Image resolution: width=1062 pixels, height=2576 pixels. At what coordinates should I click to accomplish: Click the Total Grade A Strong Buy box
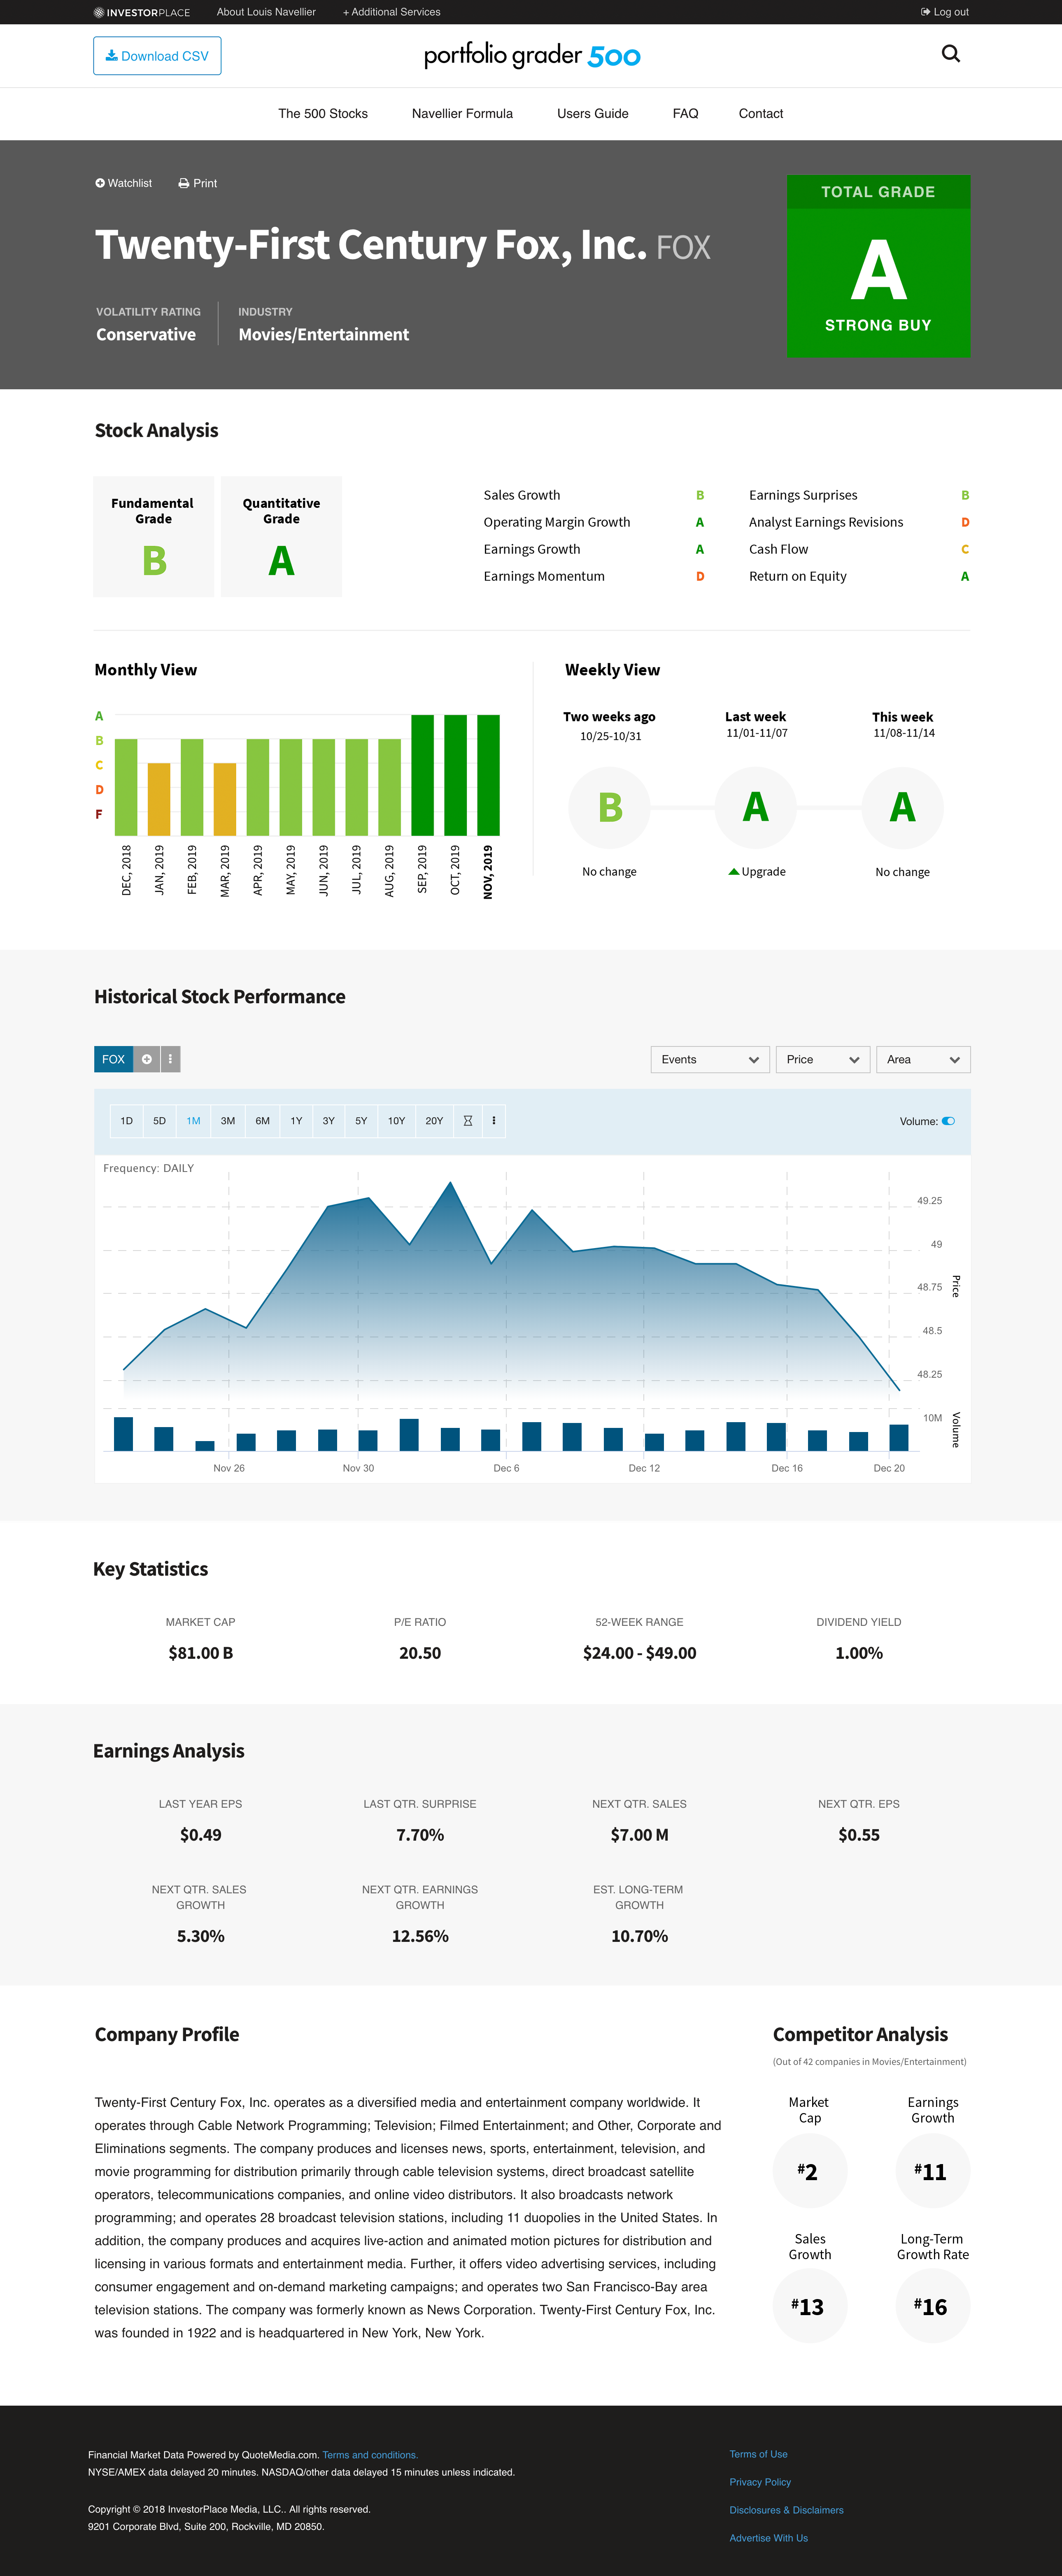click(x=878, y=266)
